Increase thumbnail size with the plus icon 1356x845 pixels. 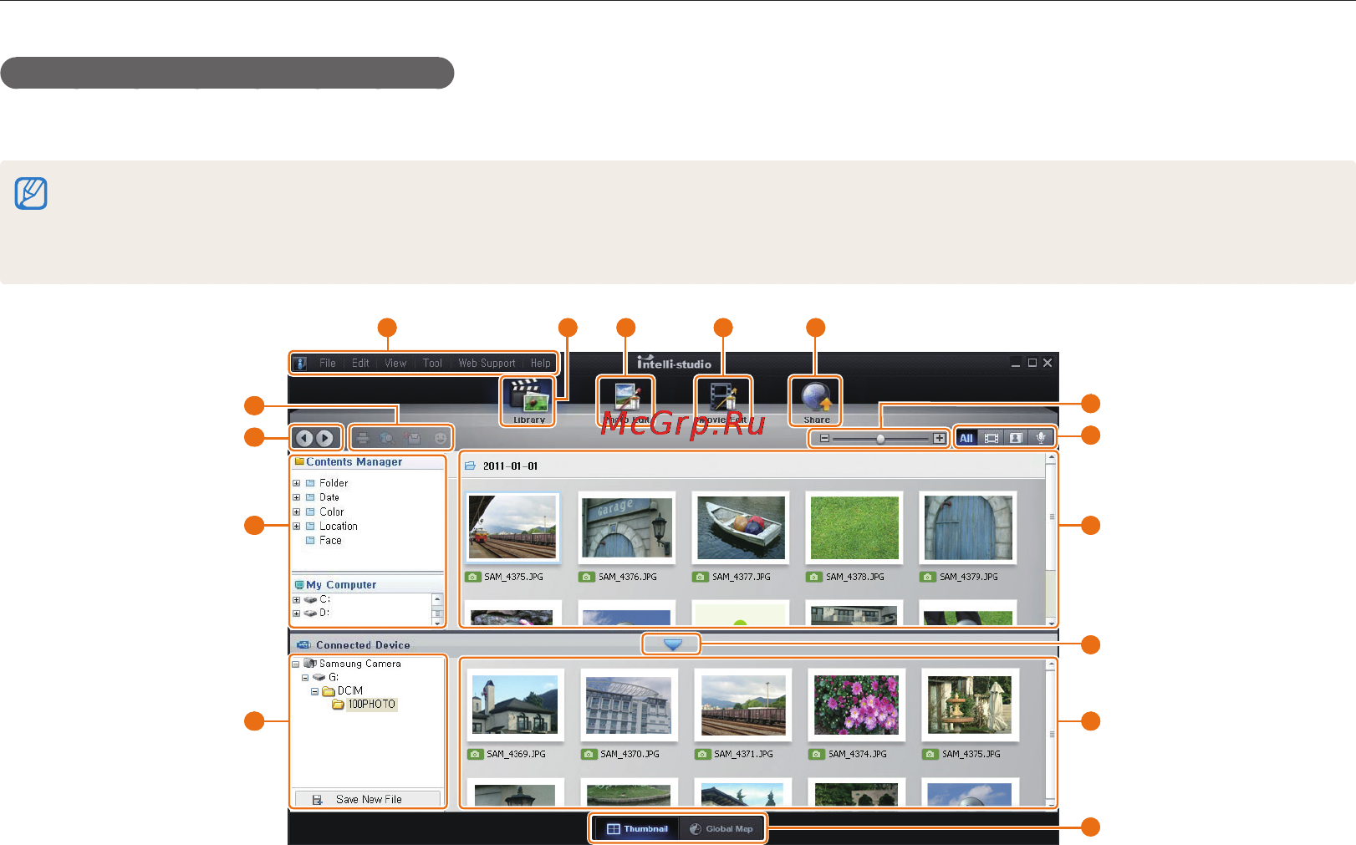940,438
